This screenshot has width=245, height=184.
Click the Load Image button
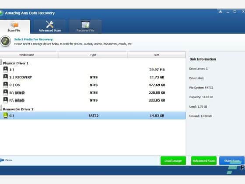coord(173,161)
